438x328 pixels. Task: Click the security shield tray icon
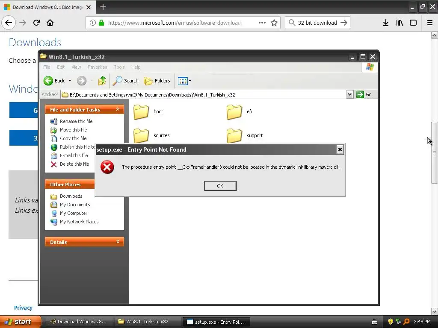391,322
